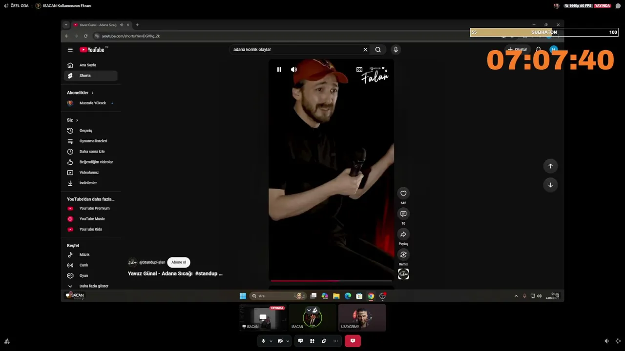Seek using the red Shorts progress bar
The image size is (625, 351).
[331, 281]
